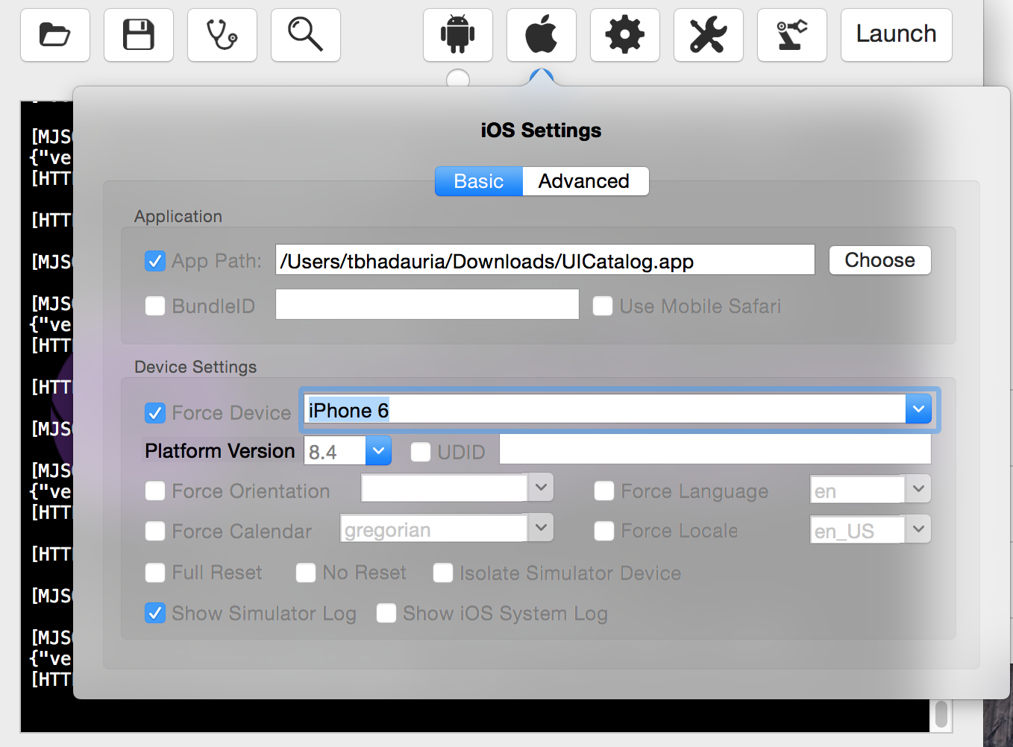Image resolution: width=1013 pixels, height=747 pixels.
Task: Enable the Full Reset checkbox
Action: [155, 573]
